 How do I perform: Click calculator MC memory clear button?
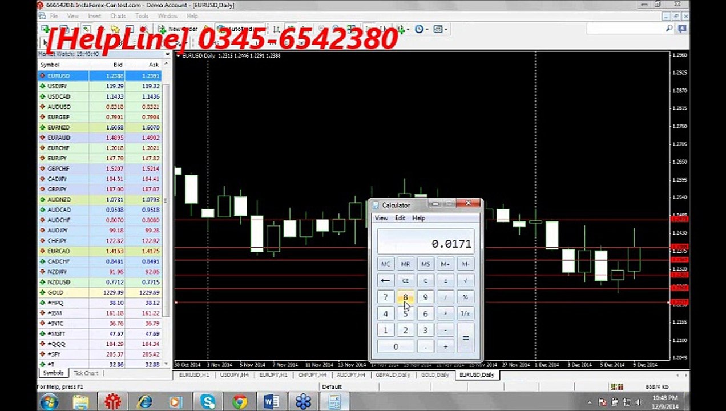[385, 264]
